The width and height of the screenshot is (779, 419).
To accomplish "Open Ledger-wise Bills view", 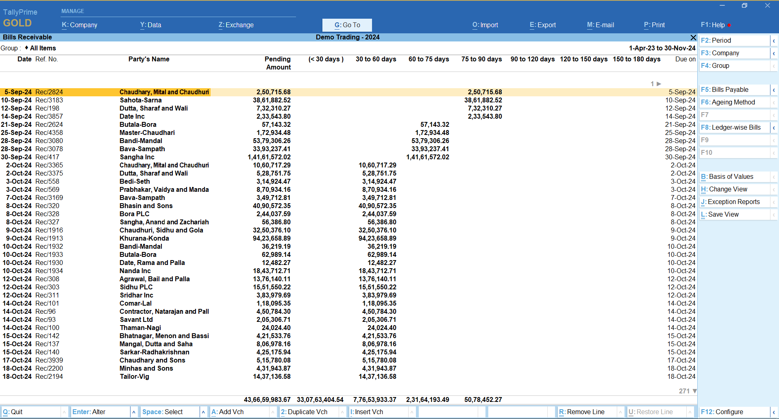I will pos(730,127).
